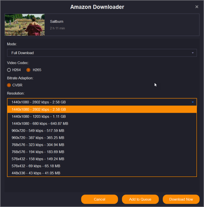Close the Amazon Downloader dialog
This screenshot has width=204, height=207.
(x=197, y=7)
